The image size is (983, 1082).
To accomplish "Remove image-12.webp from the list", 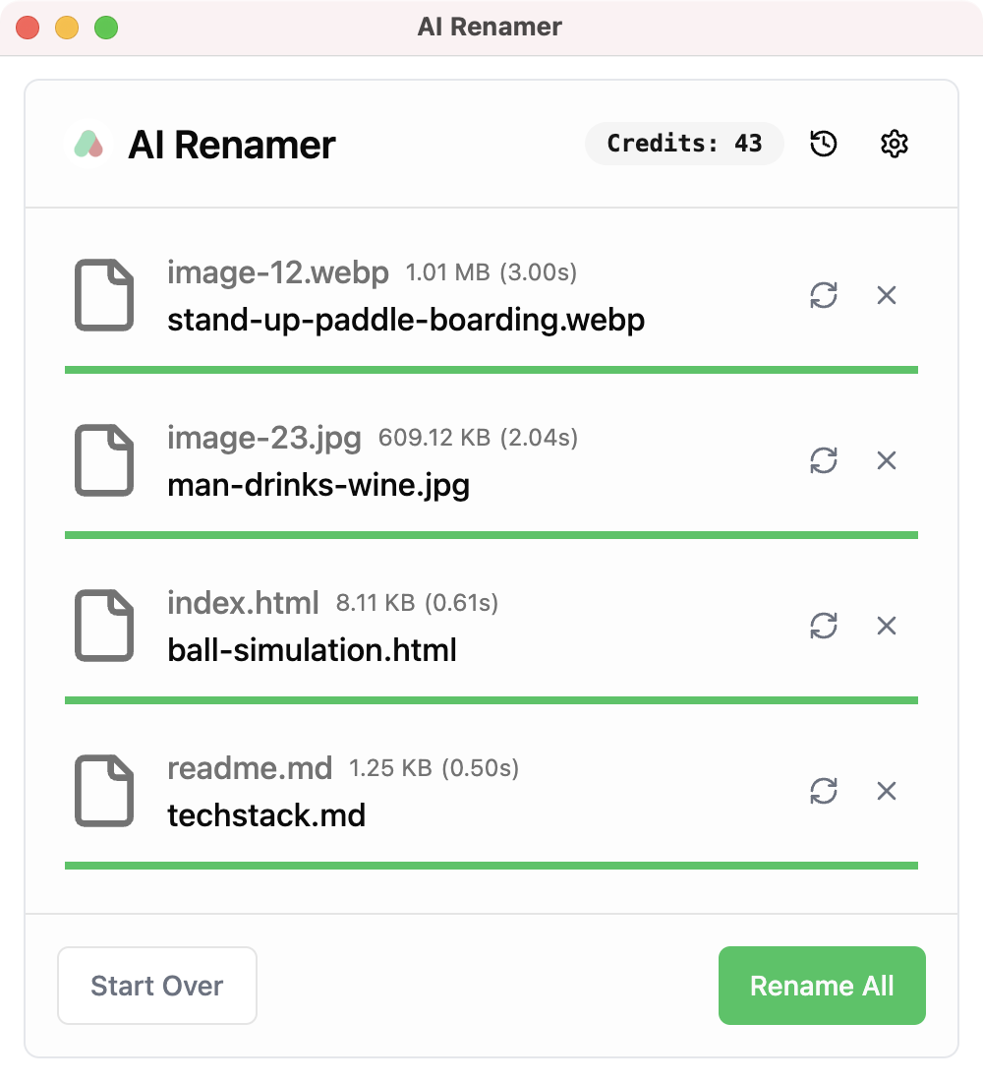I will (x=887, y=295).
